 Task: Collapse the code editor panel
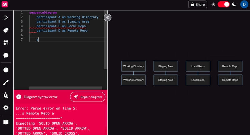click(107, 17)
